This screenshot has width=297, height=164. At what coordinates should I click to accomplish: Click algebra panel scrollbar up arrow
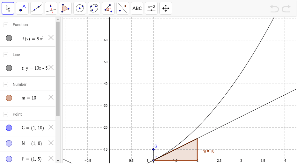[x=58, y=19]
